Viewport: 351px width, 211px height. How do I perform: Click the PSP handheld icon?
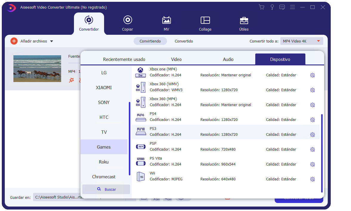pos(140,147)
